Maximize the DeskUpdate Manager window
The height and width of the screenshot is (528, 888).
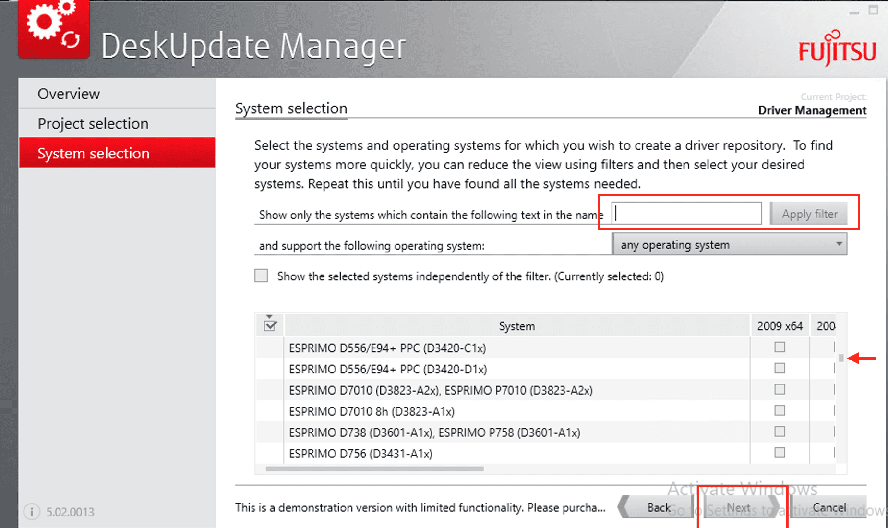coord(873,10)
